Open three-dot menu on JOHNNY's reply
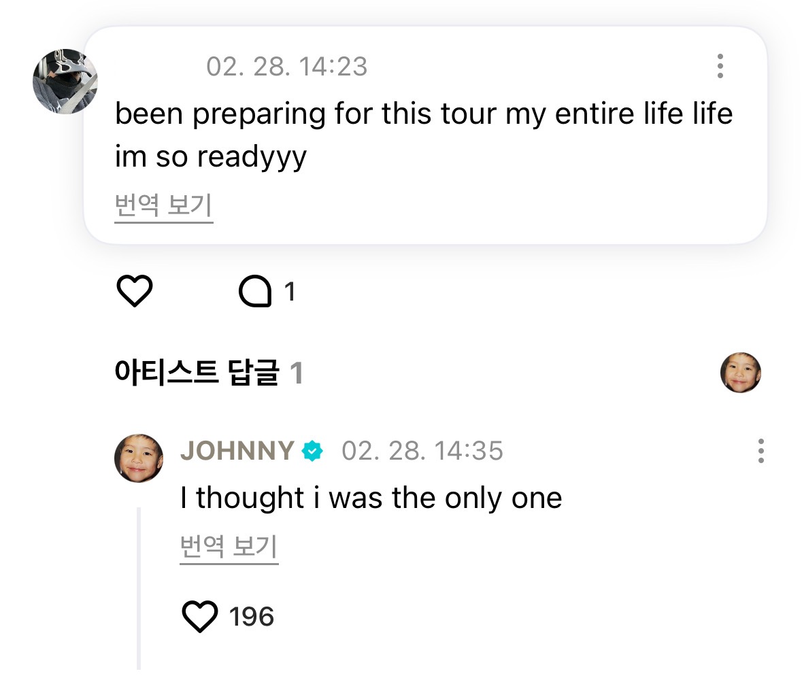The width and height of the screenshot is (802, 678). point(761,451)
